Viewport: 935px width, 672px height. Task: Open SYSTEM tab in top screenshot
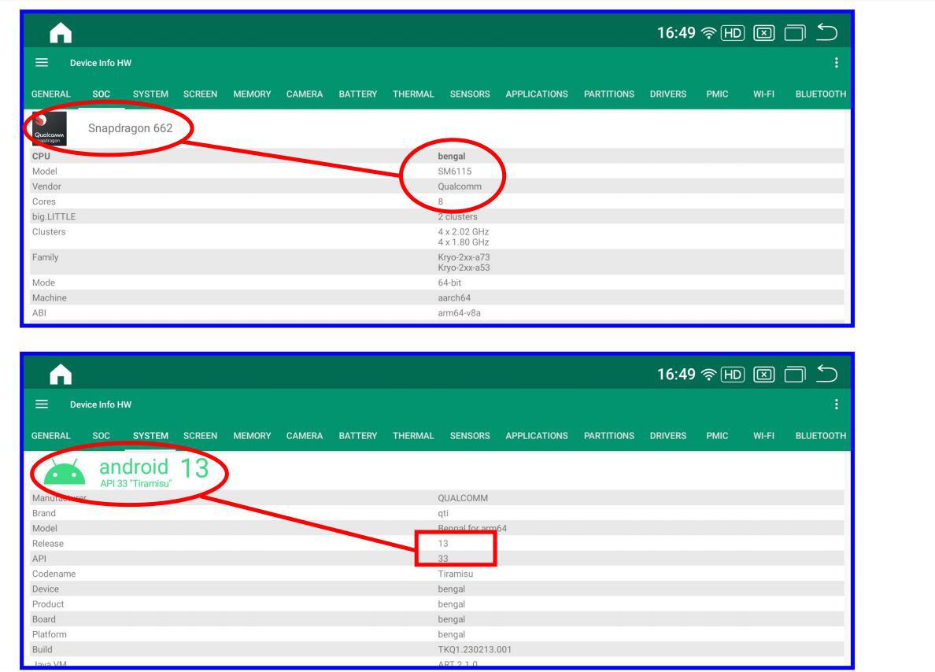(x=150, y=94)
